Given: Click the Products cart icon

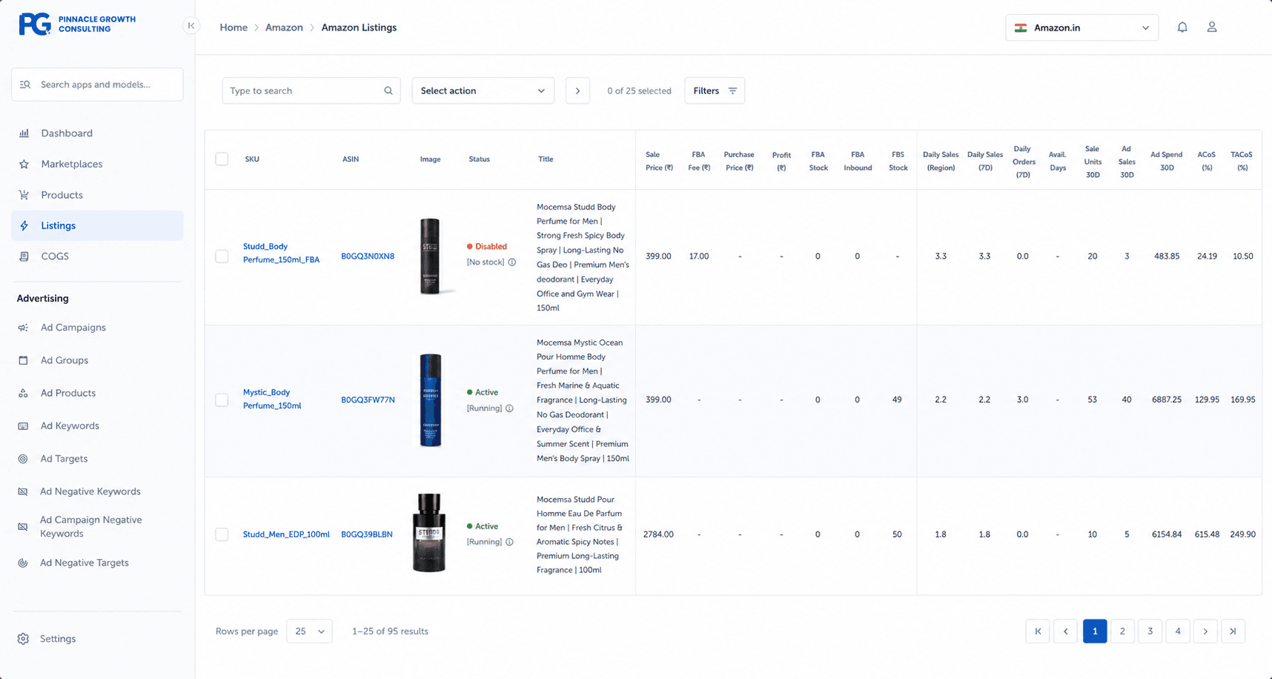Looking at the screenshot, I should point(24,195).
